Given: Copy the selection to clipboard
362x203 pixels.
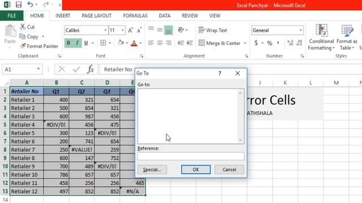Looking at the screenshot, I should coord(29,37).
